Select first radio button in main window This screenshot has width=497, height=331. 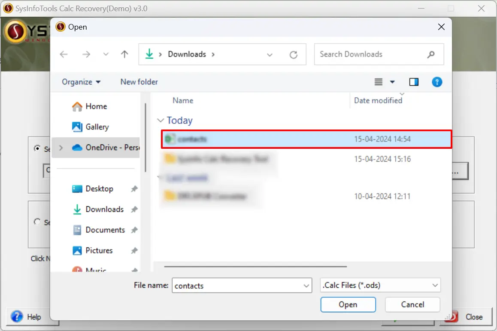click(37, 148)
